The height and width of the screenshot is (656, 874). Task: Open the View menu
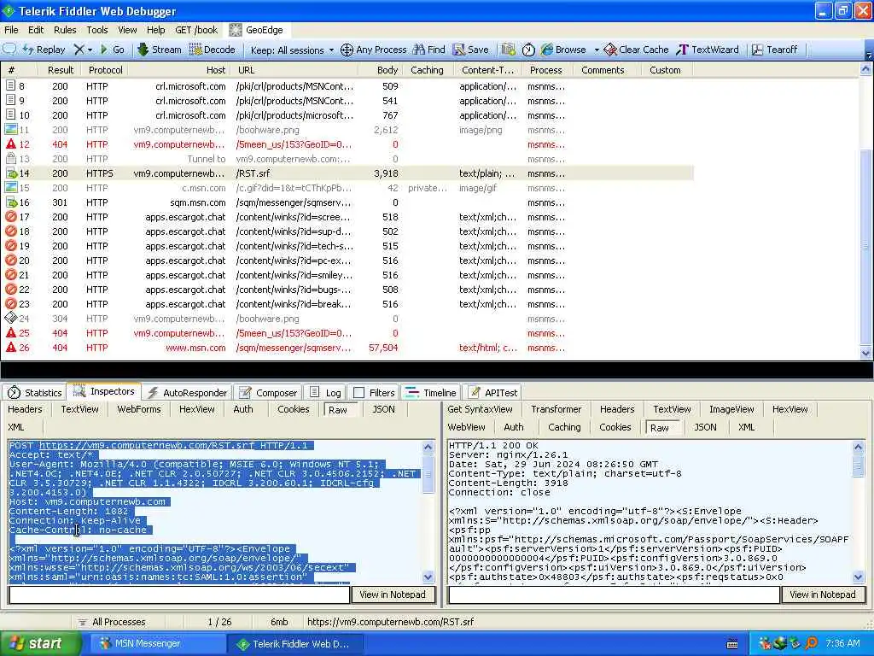coord(127,30)
